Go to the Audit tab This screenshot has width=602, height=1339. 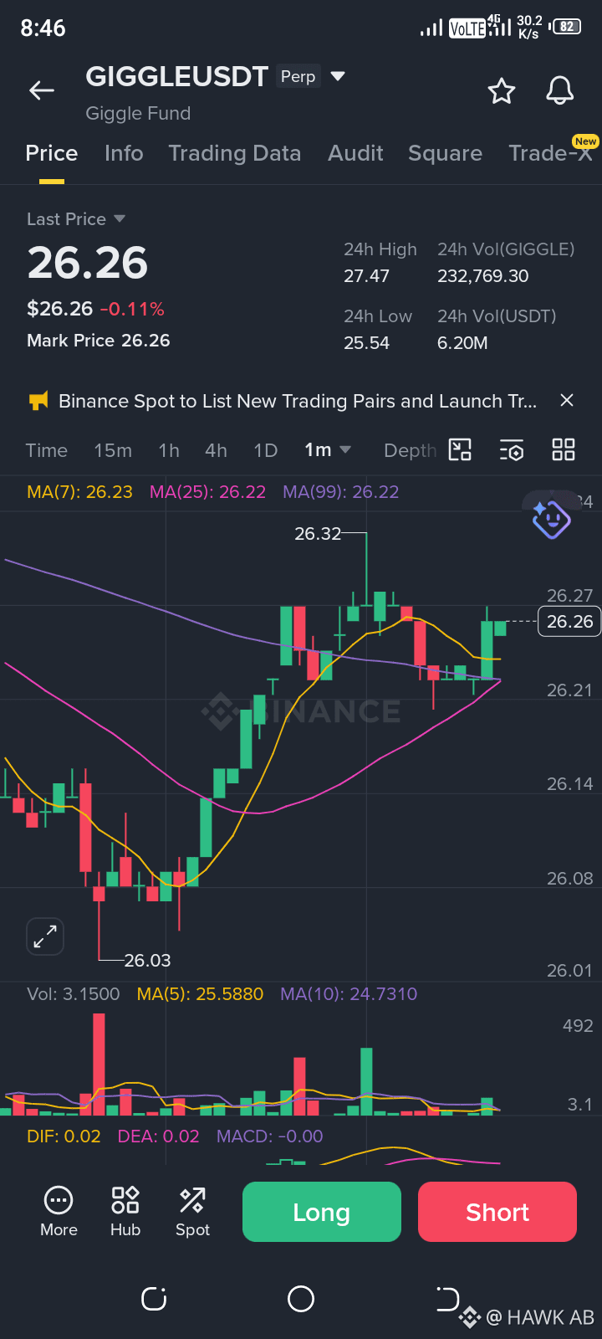click(x=355, y=153)
